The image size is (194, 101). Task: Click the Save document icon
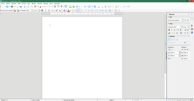coord(12,7)
